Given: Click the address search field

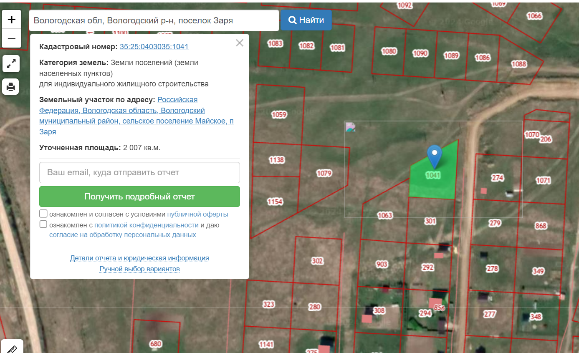Looking at the screenshot, I should (x=154, y=20).
